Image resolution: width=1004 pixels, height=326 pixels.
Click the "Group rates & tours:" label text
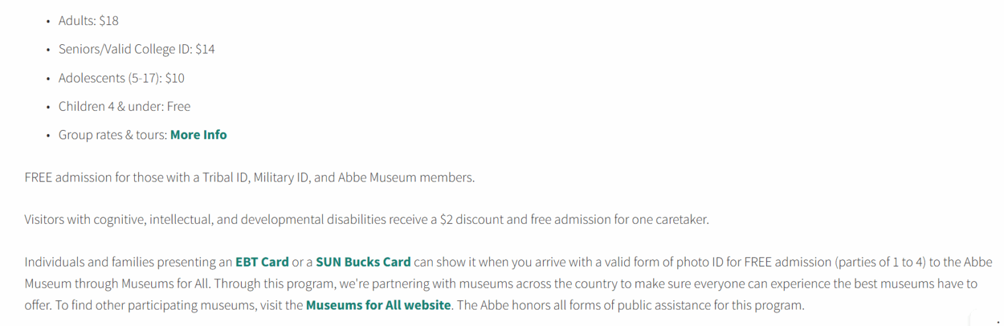click(x=112, y=135)
